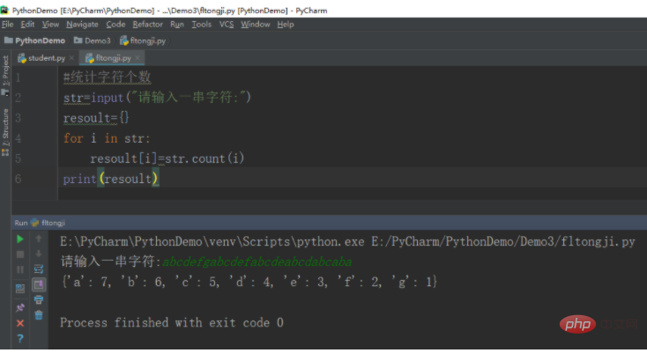The width and height of the screenshot is (647, 353).
Task: Toggle soft-wrap in the console output
Action: pos(39,269)
